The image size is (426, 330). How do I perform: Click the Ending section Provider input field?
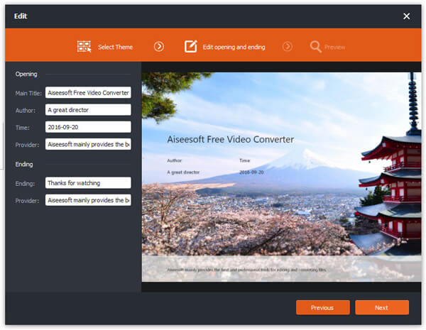(x=88, y=200)
